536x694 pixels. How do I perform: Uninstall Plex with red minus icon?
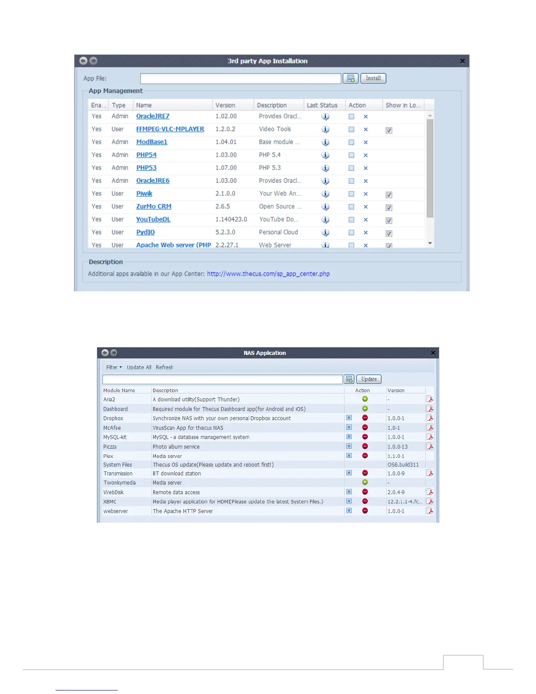[365, 456]
